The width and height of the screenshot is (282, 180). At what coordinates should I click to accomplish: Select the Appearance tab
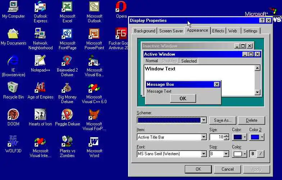tap(197, 30)
